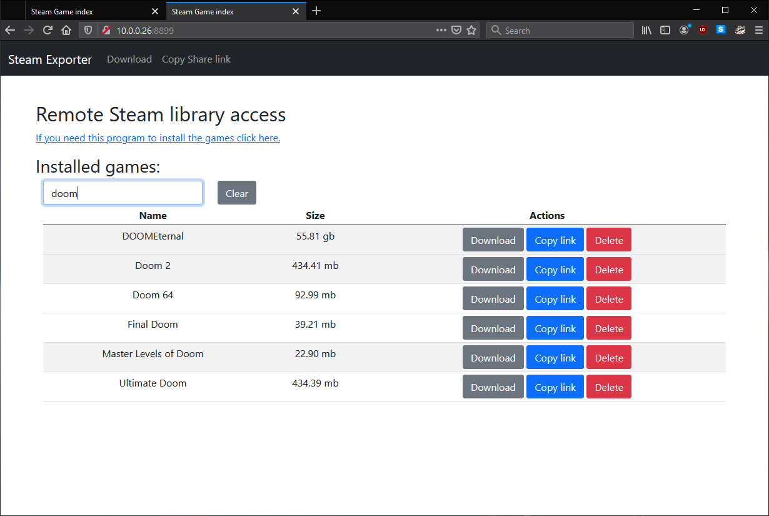769x516 pixels.
Task: Bookmark this page with the star icon
Action: [472, 30]
